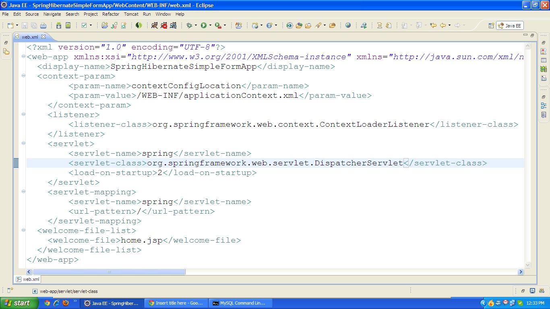Open the Search flashlight icon
This screenshot has width=550, height=309.
(318, 25)
